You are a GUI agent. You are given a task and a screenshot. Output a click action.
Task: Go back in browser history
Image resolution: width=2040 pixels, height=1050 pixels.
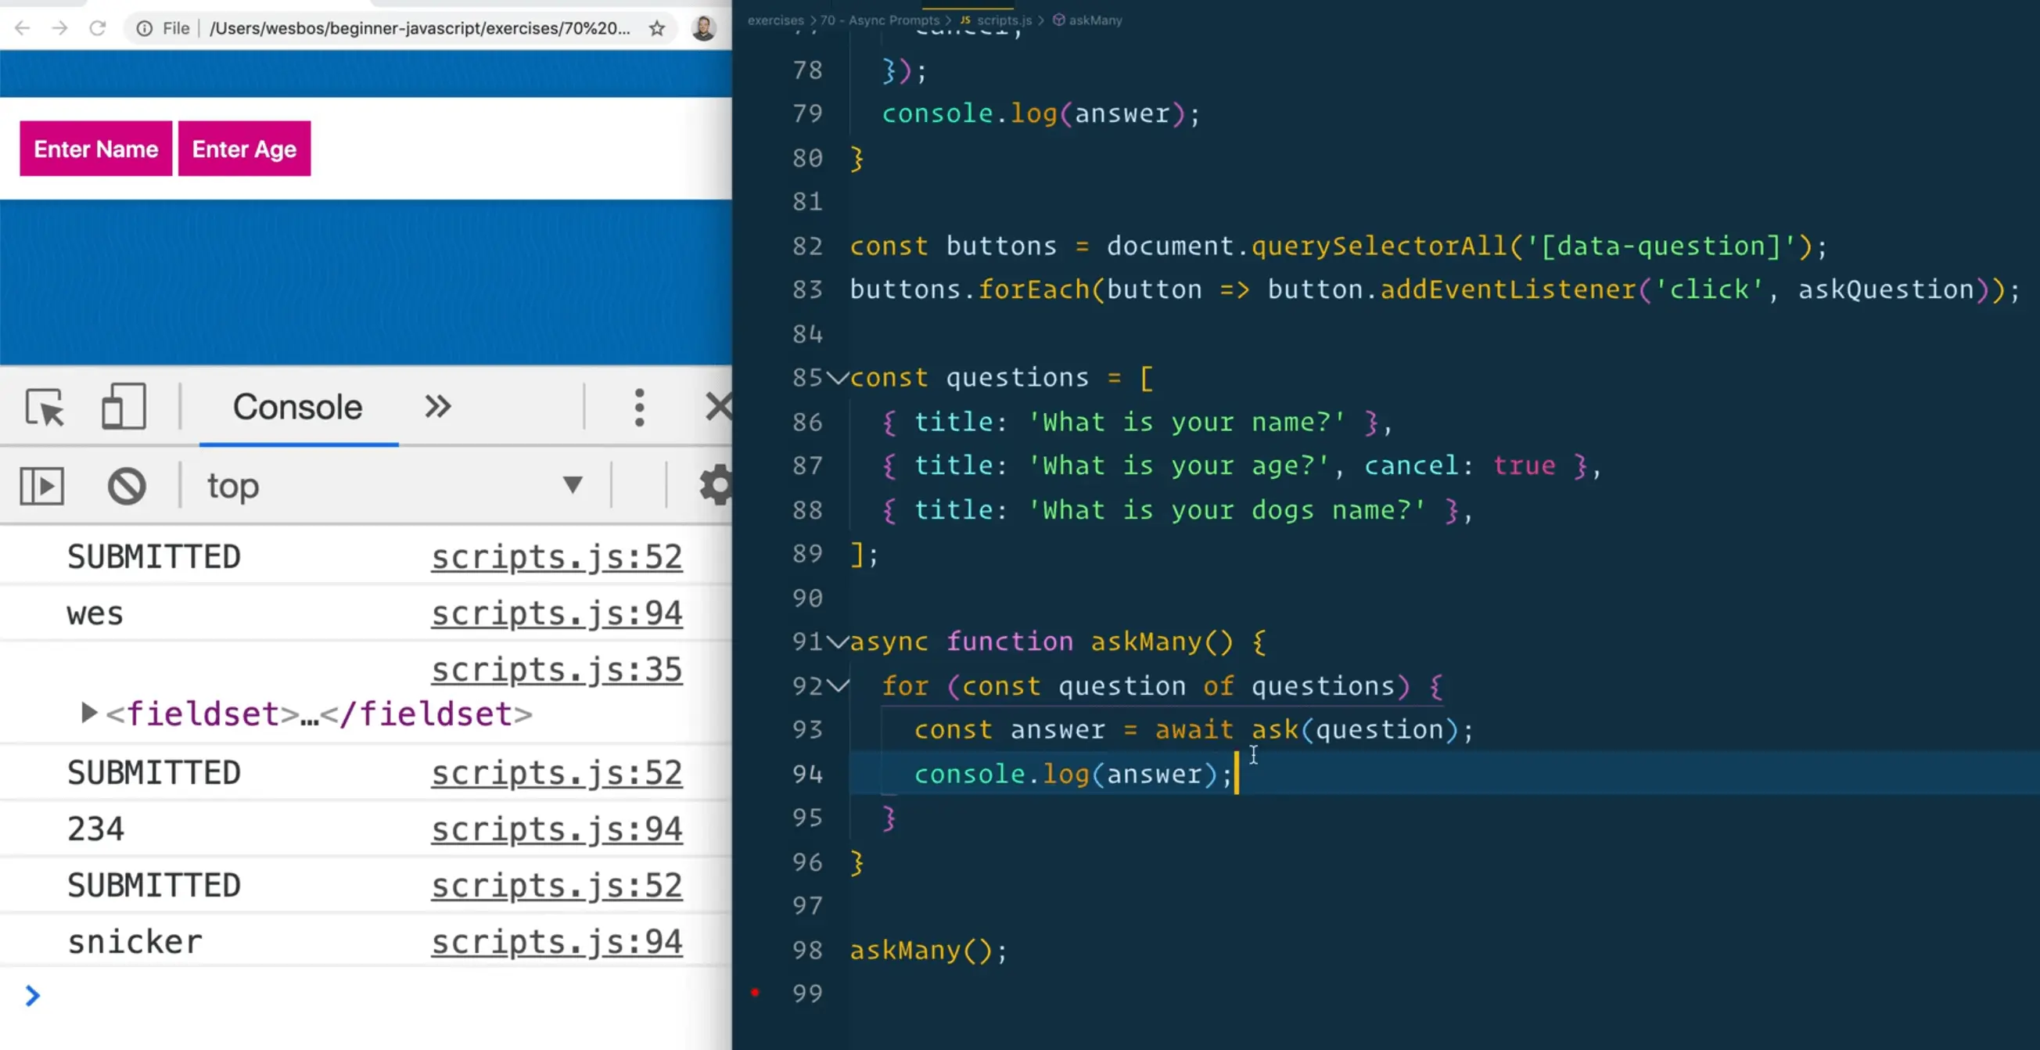[x=22, y=28]
